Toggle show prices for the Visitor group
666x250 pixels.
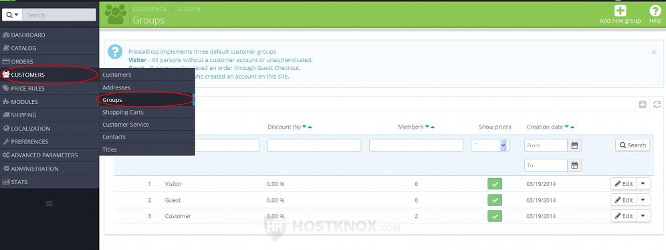(495, 184)
